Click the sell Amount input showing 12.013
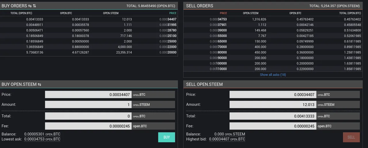The height and width of the screenshot is (148, 368). pyautogui.click(x=273, y=105)
